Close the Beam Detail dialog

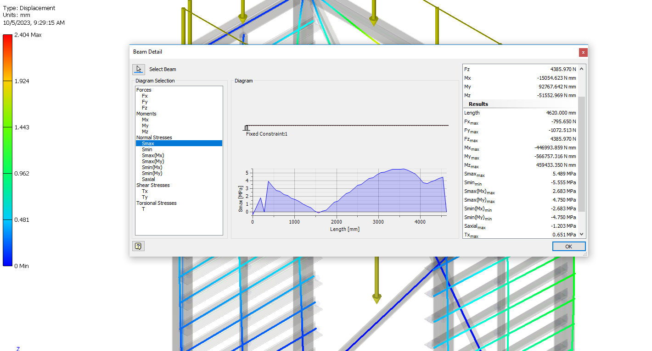[x=583, y=52]
